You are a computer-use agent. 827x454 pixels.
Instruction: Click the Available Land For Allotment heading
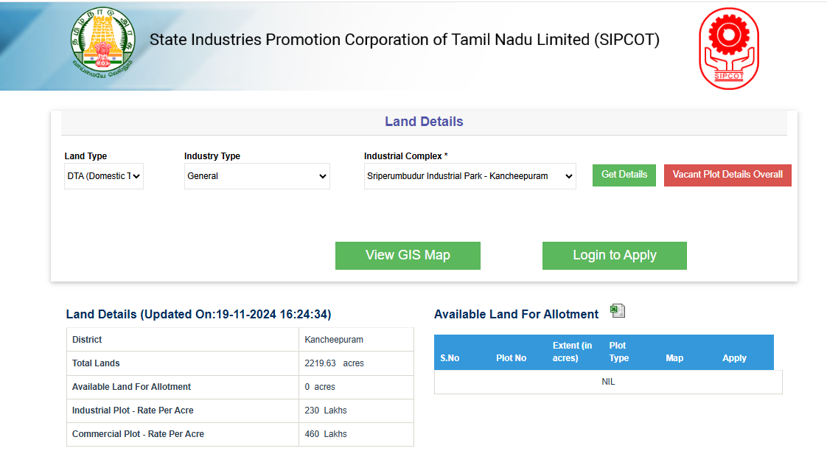(517, 314)
